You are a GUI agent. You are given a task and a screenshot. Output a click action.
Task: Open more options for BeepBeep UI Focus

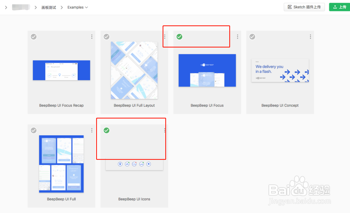pyautogui.click(x=238, y=37)
